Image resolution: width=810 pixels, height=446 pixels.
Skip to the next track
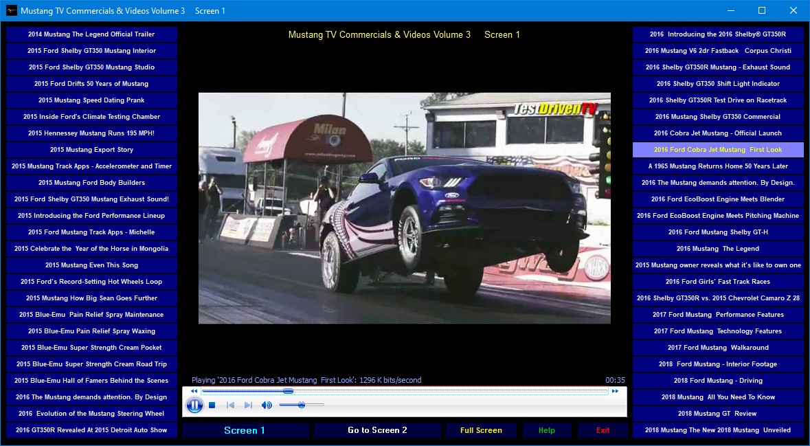point(248,405)
